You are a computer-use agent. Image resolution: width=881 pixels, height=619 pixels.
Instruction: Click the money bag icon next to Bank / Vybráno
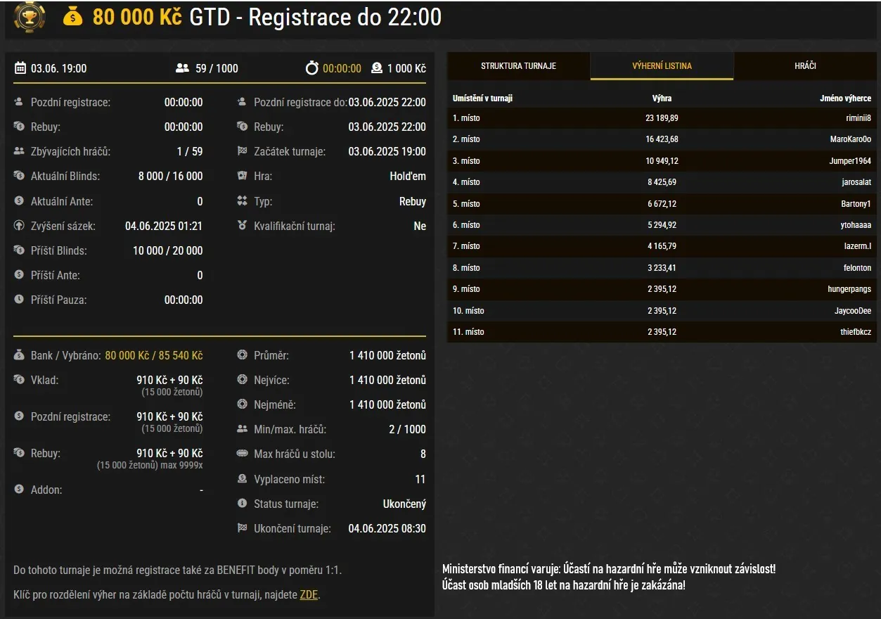[x=19, y=355]
